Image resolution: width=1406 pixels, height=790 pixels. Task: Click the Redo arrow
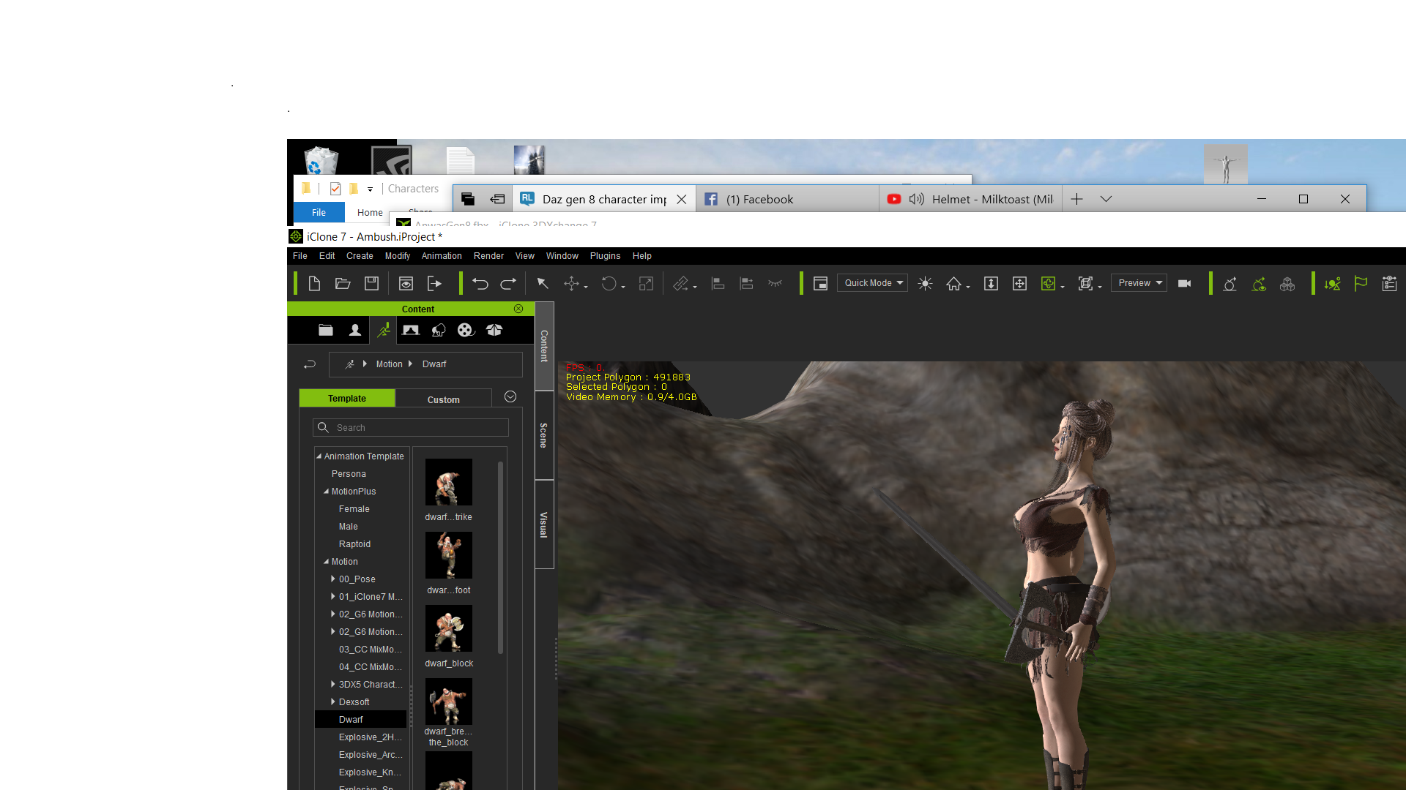click(x=508, y=284)
